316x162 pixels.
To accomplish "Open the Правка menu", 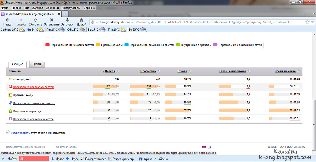I will pos(16,8).
